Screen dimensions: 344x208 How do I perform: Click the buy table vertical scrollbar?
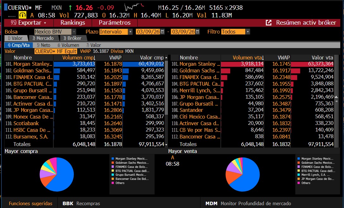166,88
